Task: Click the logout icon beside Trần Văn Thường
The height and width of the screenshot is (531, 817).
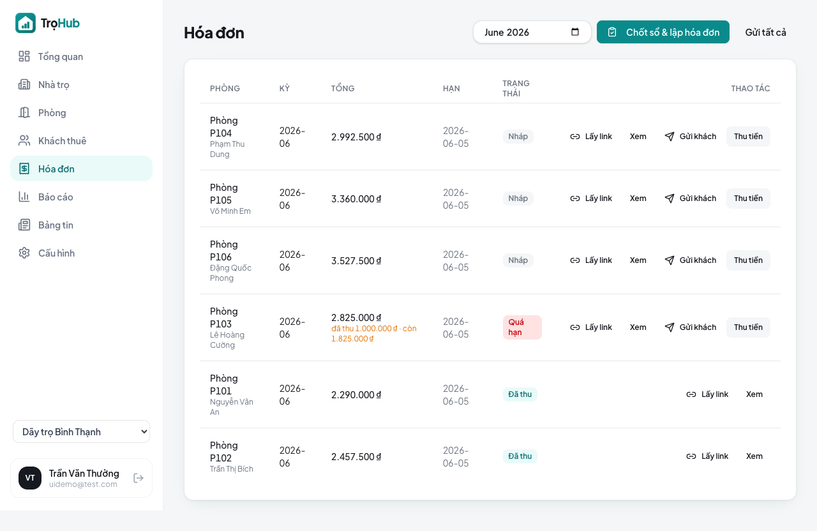Action: [x=139, y=478]
